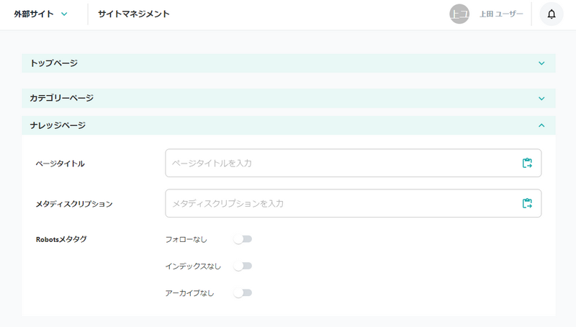Click the Robotsメタタグ label
576x327 pixels.
[61, 239]
